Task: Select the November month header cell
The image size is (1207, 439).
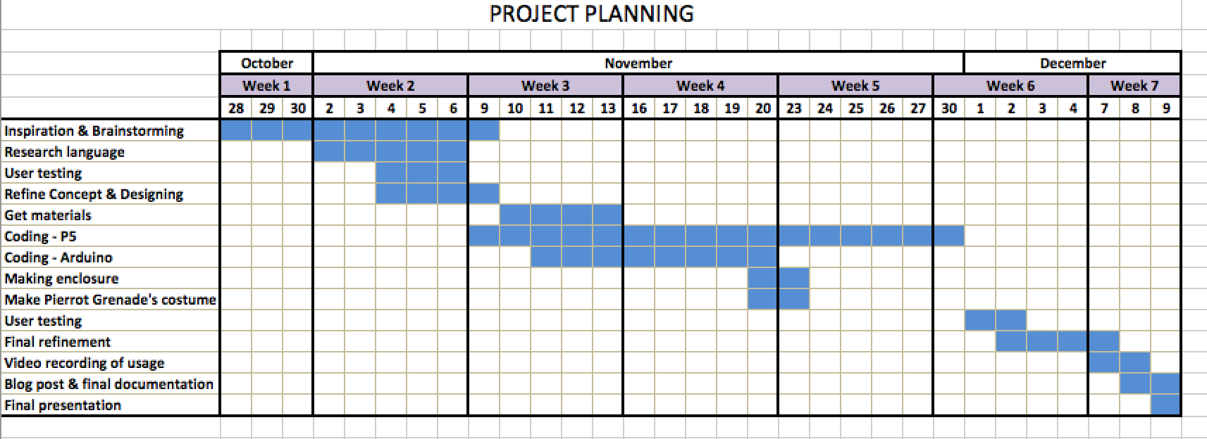Action: click(x=638, y=63)
